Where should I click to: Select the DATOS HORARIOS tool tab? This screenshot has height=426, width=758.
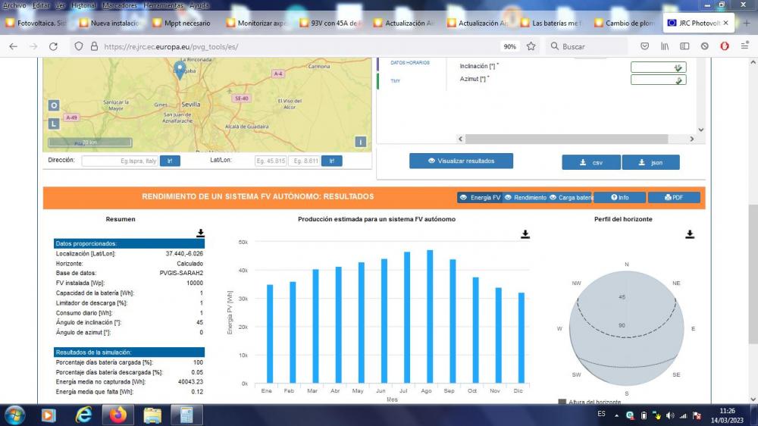[410, 63]
